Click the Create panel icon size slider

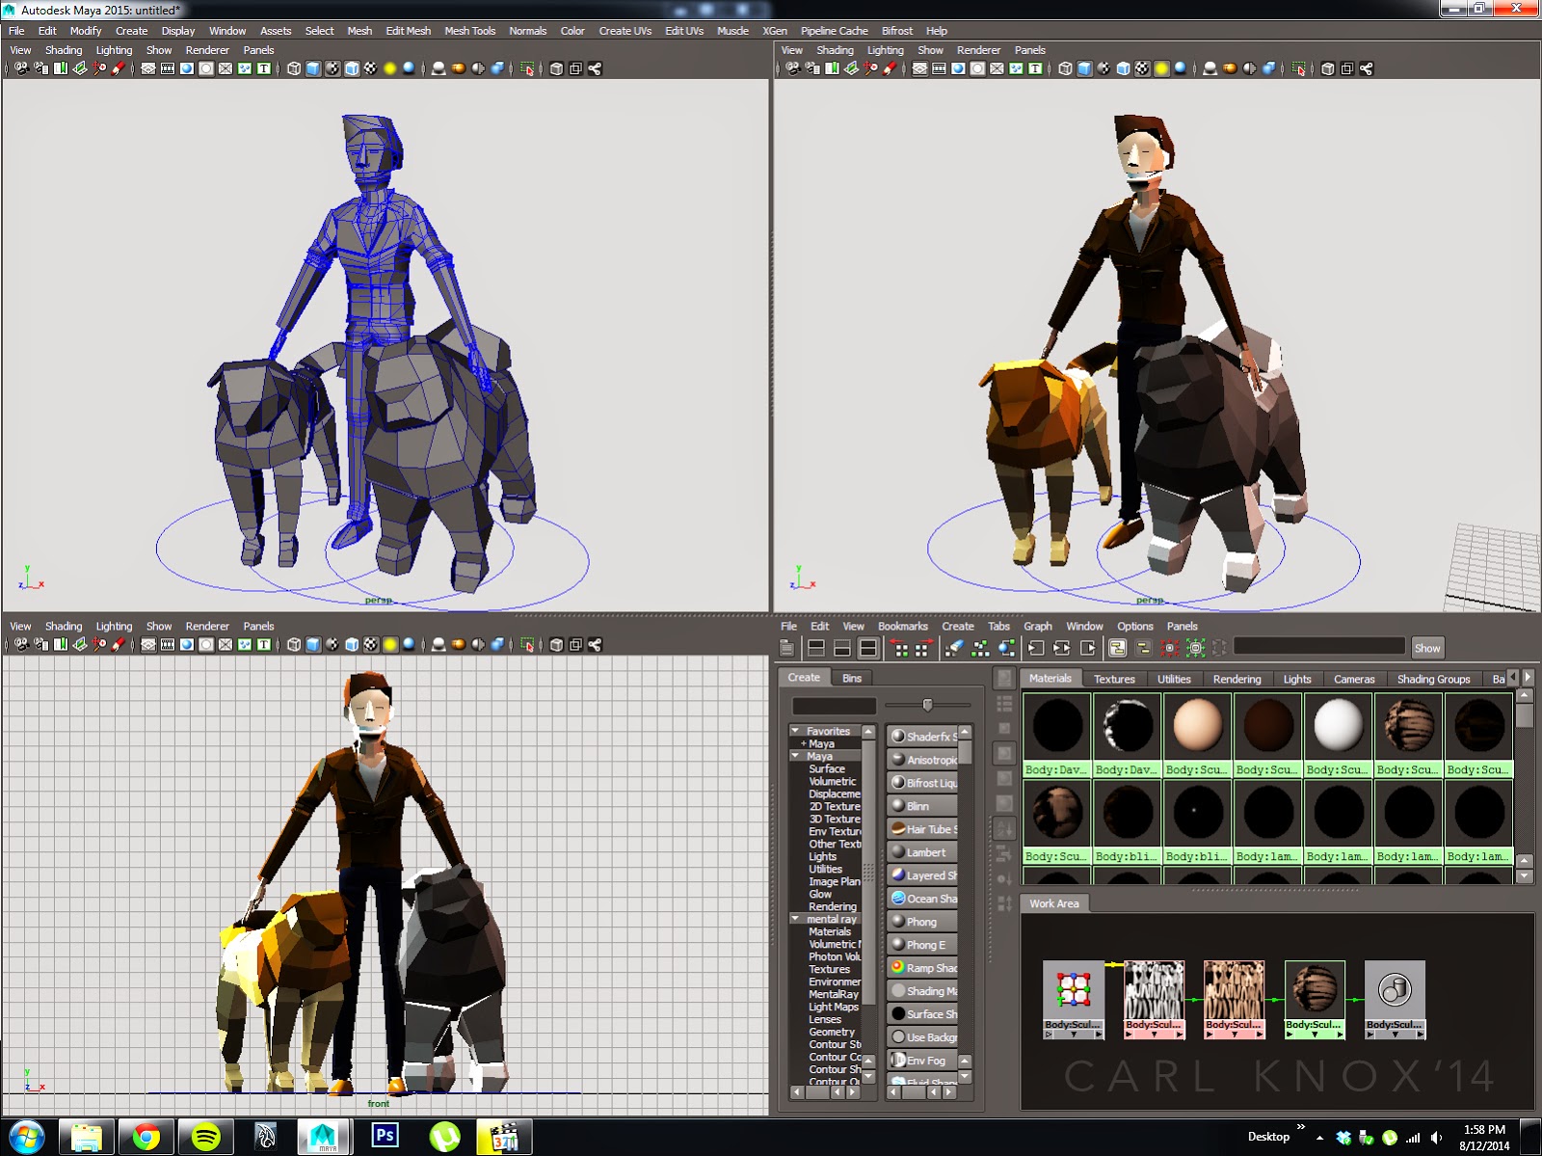coord(927,705)
